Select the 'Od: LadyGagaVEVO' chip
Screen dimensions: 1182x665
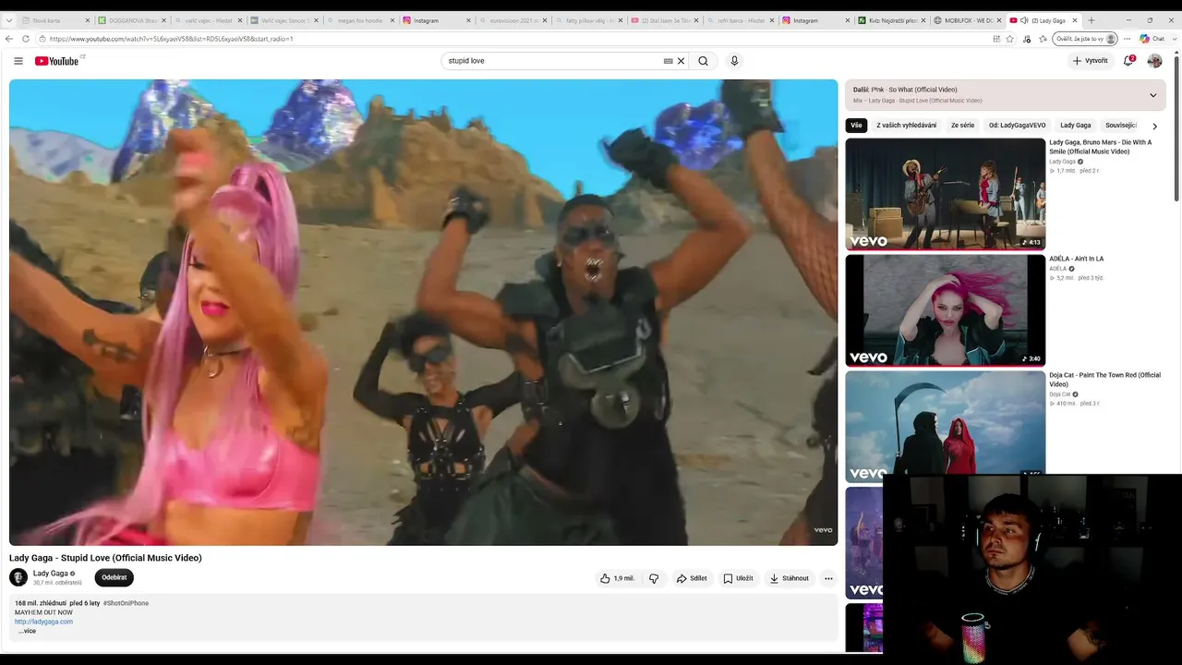(x=1017, y=126)
